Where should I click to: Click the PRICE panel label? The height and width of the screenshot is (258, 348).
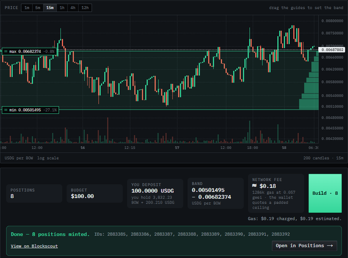pyautogui.click(x=11, y=8)
